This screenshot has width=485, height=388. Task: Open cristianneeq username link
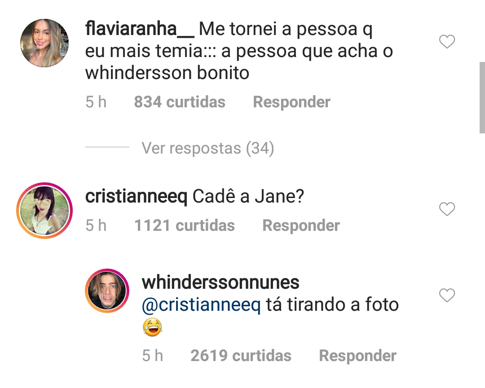tap(136, 197)
